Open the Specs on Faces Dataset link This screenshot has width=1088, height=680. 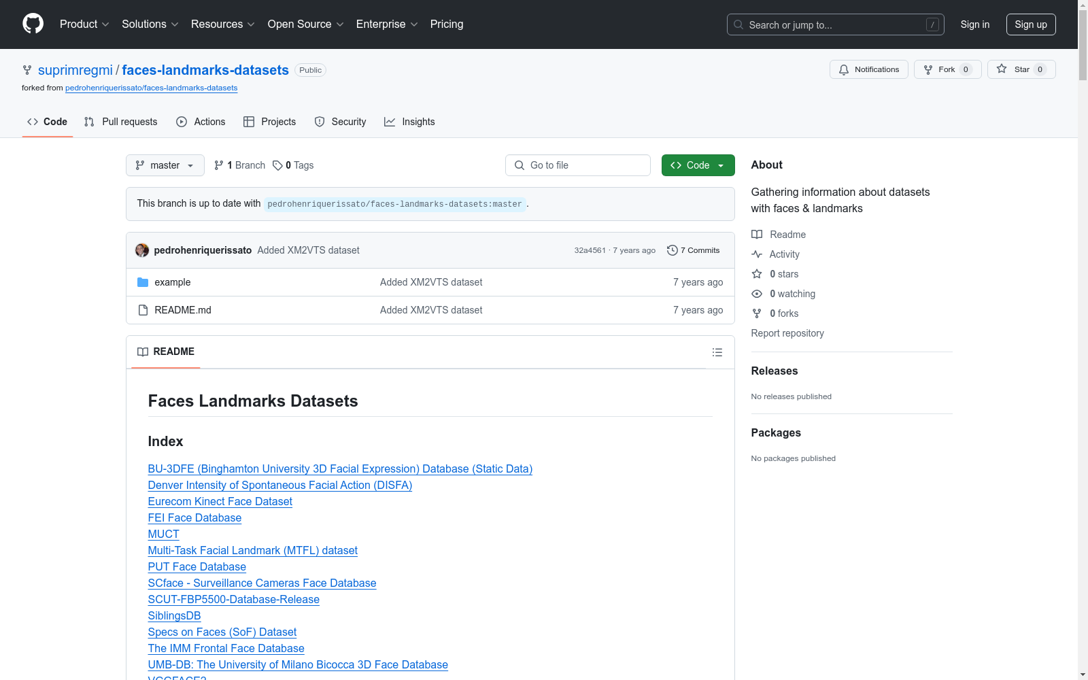[x=222, y=632]
